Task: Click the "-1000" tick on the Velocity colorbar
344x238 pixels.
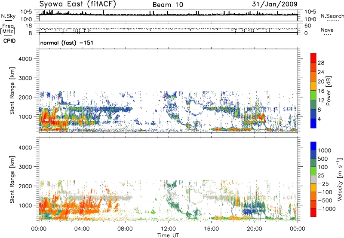Action: 326,209
